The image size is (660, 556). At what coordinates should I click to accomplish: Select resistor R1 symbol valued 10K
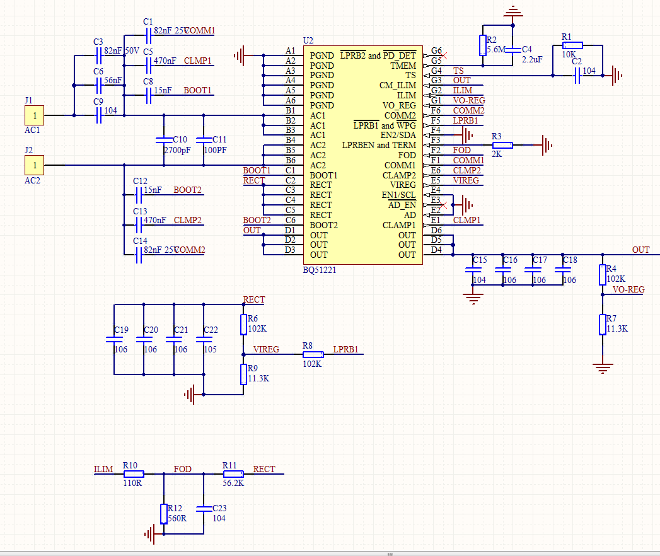[572, 45]
